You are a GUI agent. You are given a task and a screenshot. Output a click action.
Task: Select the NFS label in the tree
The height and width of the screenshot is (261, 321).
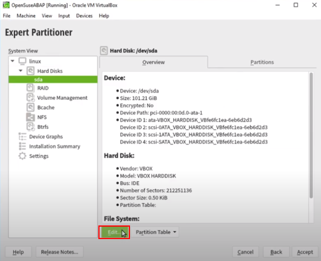pyautogui.click(x=42, y=117)
